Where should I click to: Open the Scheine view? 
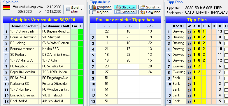[x=125, y=12]
